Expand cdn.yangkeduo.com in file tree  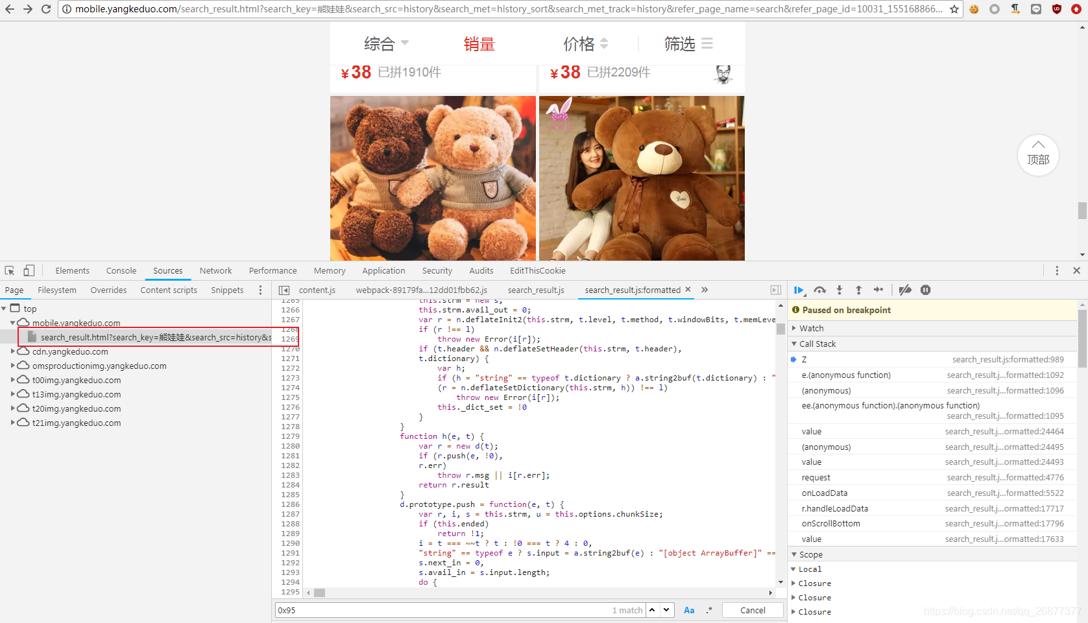pyautogui.click(x=13, y=351)
